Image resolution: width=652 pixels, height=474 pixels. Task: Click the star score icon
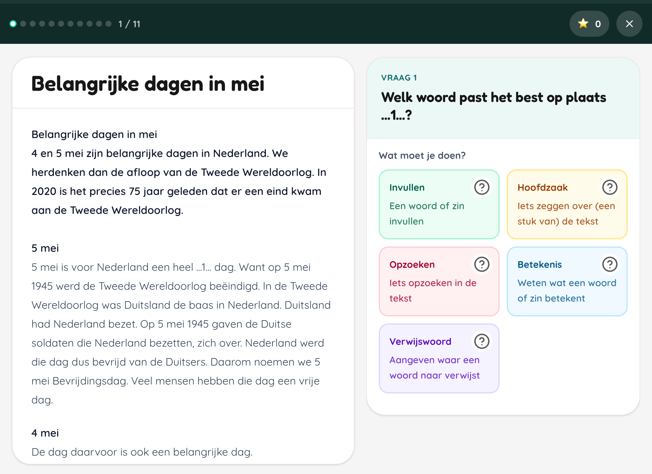coord(583,23)
